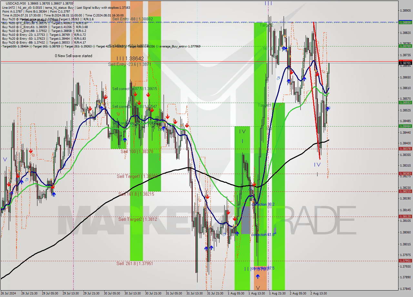Click the red 1.38120 price tag

405,217
